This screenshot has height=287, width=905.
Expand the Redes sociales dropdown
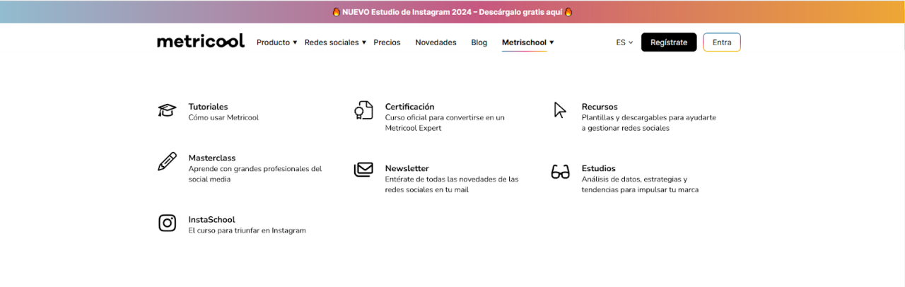tap(335, 42)
